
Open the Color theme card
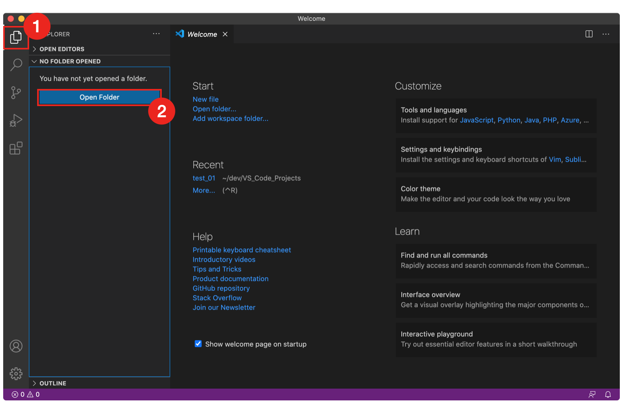click(496, 194)
